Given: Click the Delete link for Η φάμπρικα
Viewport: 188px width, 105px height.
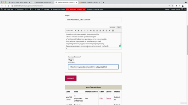Looking at the screenshot, I should click(x=108, y=98).
